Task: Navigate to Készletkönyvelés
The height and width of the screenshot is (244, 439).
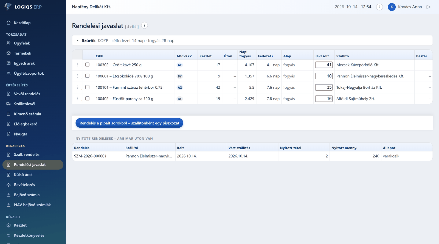Action: [x=33, y=235]
